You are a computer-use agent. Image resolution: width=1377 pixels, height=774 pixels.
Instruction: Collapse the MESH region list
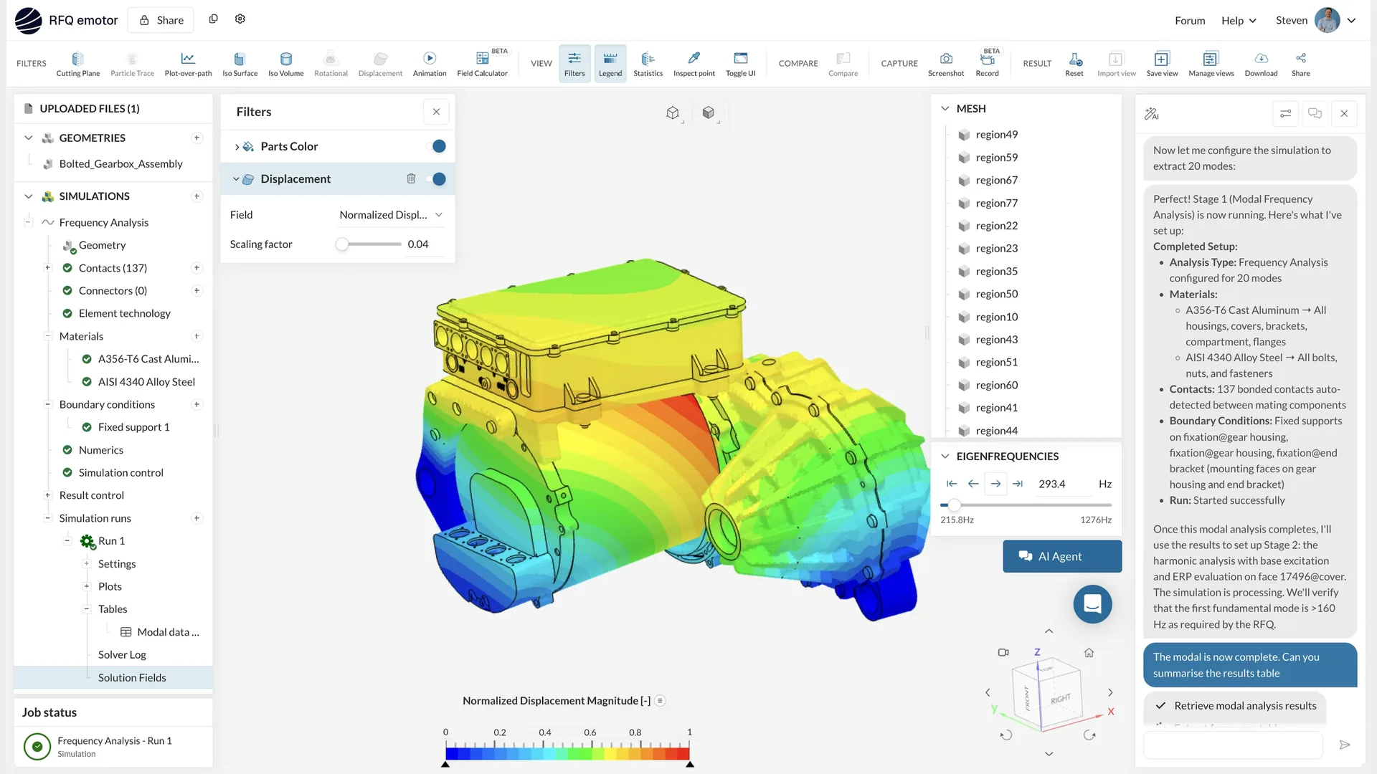click(945, 108)
